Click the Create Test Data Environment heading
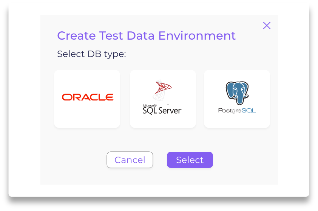 point(146,36)
